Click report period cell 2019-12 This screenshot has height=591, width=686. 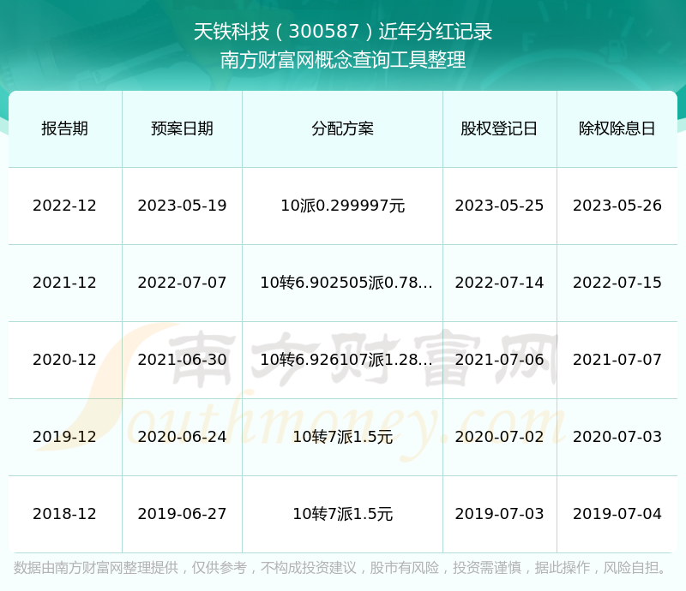65,436
